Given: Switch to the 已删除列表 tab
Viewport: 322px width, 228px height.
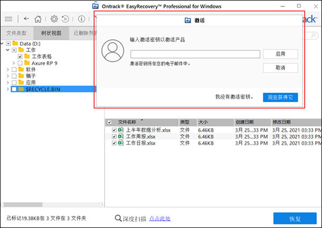Looking at the screenshot, I should coord(83,33).
